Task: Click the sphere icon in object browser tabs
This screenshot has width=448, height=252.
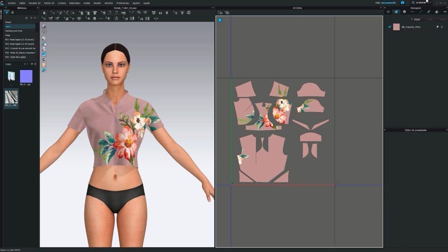Action: click(404, 12)
